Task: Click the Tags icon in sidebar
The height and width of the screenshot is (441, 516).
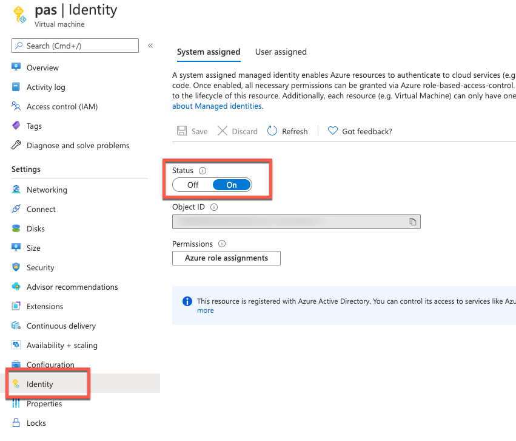Action: (x=16, y=126)
